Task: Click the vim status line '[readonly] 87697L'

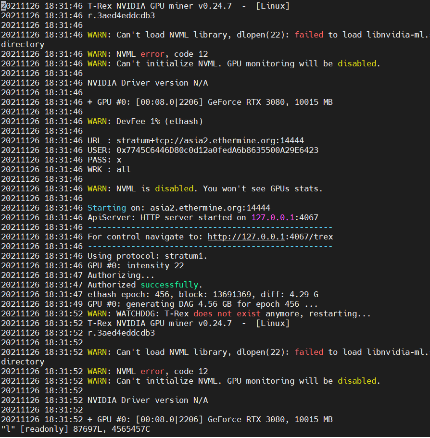Action: [76, 429]
